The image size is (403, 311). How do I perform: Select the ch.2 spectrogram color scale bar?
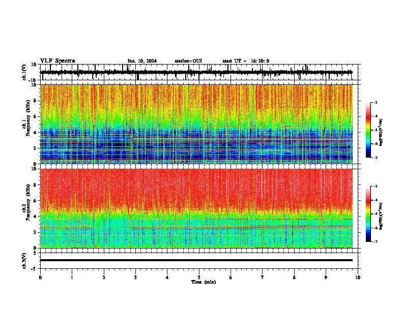click(368, 214)
